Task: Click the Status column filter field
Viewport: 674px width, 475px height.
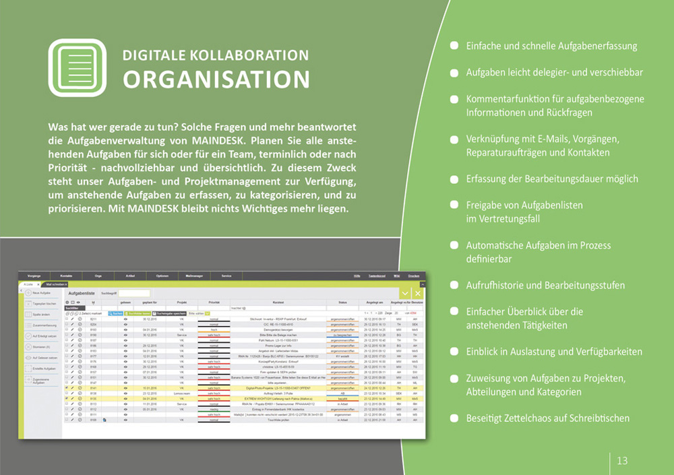Action: 342,308
